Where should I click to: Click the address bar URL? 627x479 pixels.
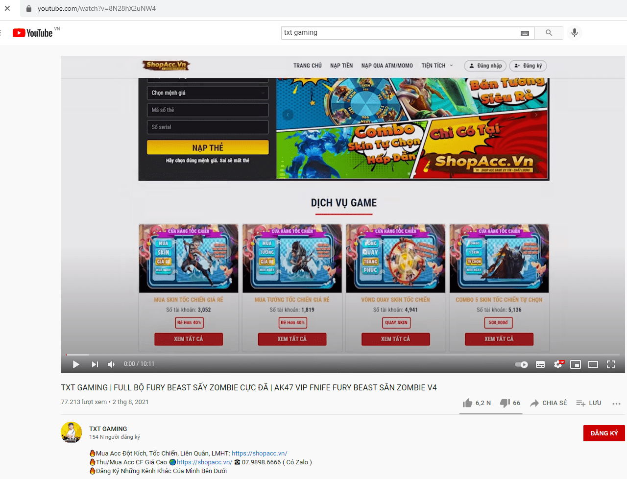[96, 8]
